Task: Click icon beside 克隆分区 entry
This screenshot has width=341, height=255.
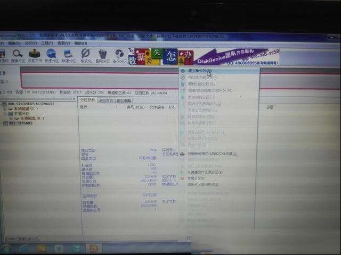Action: pyautogui.click(x=182, y=178)
